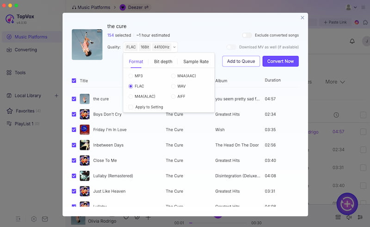This screenshot has width=370, height=227.
Task: Click Album column header
Action: 221,81
